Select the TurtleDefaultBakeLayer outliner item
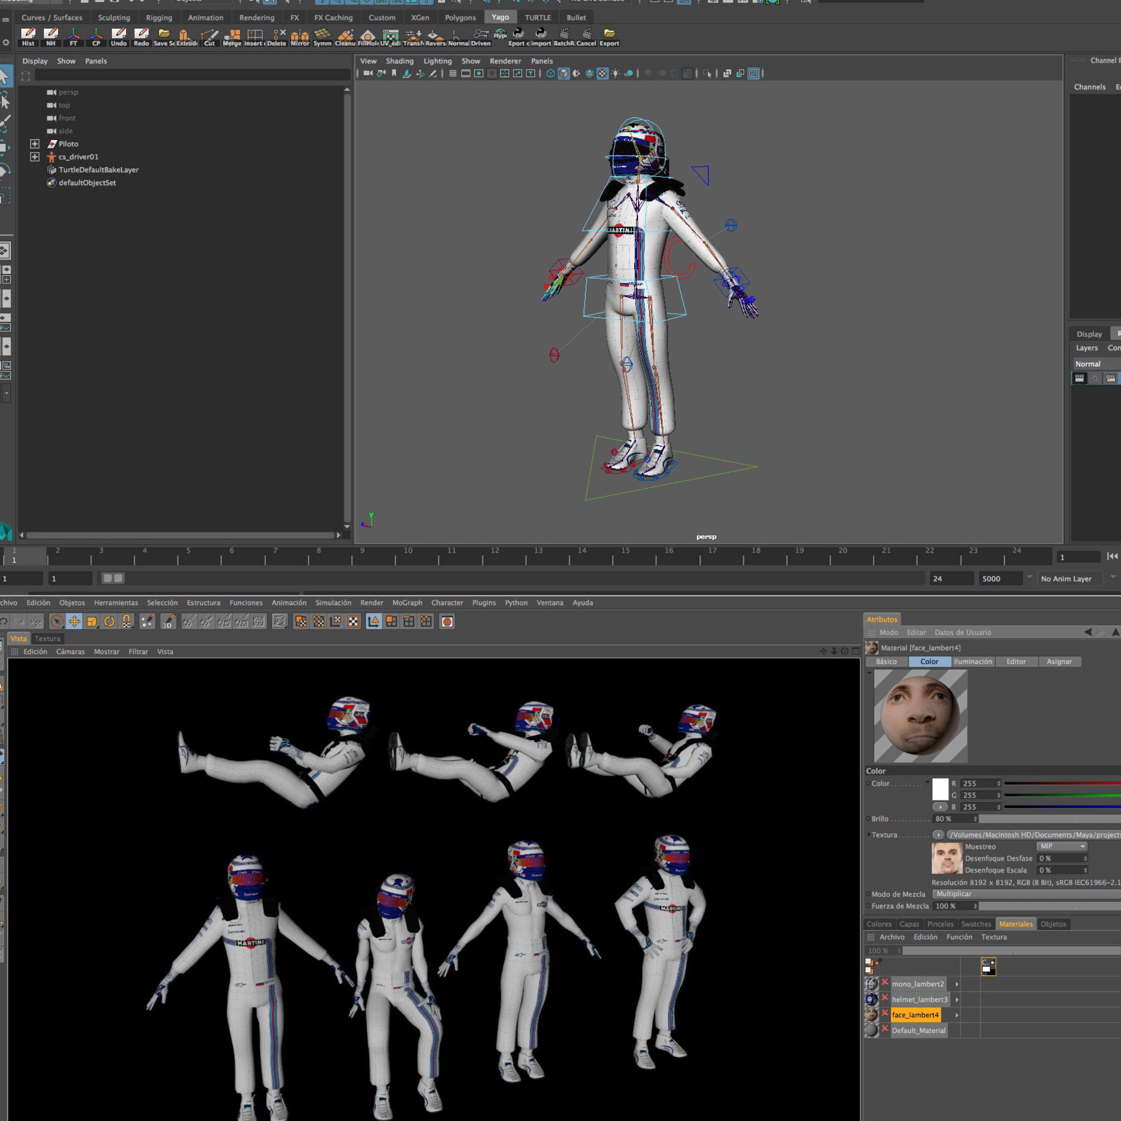 98,169
